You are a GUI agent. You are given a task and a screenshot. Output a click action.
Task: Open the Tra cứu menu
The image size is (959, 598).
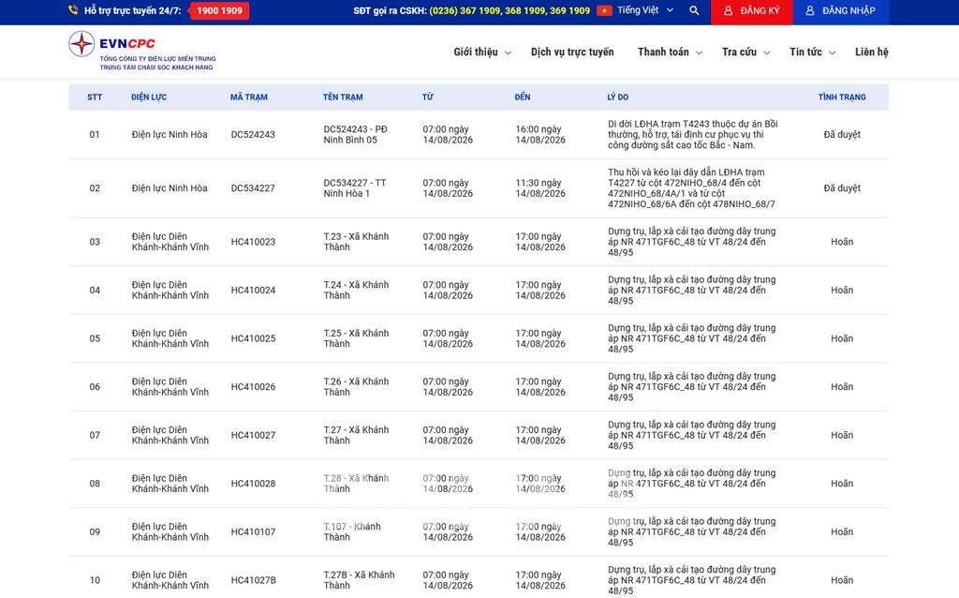pyautogui.click(x=740, y=52)
